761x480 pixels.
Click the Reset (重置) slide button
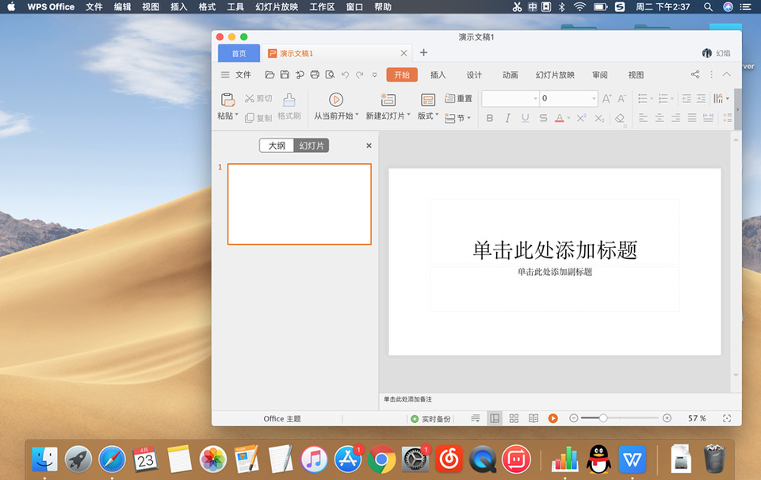tap(459, 98)
